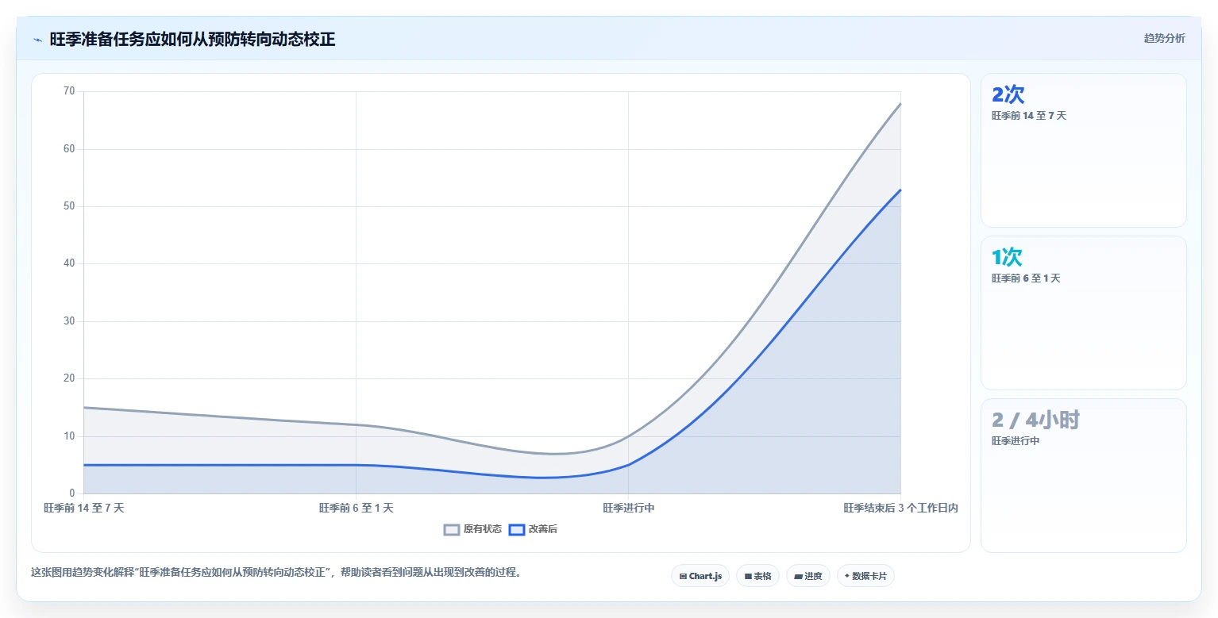Click the 数据卡片 tag chip

865,576
